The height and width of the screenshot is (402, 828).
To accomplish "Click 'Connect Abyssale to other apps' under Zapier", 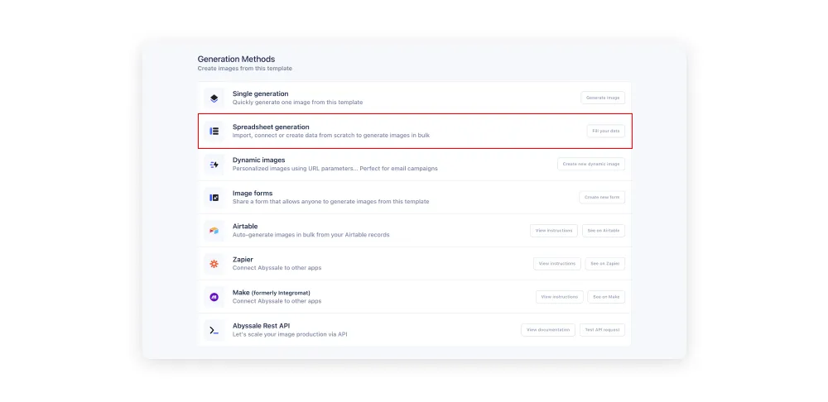I will point(277,268).
